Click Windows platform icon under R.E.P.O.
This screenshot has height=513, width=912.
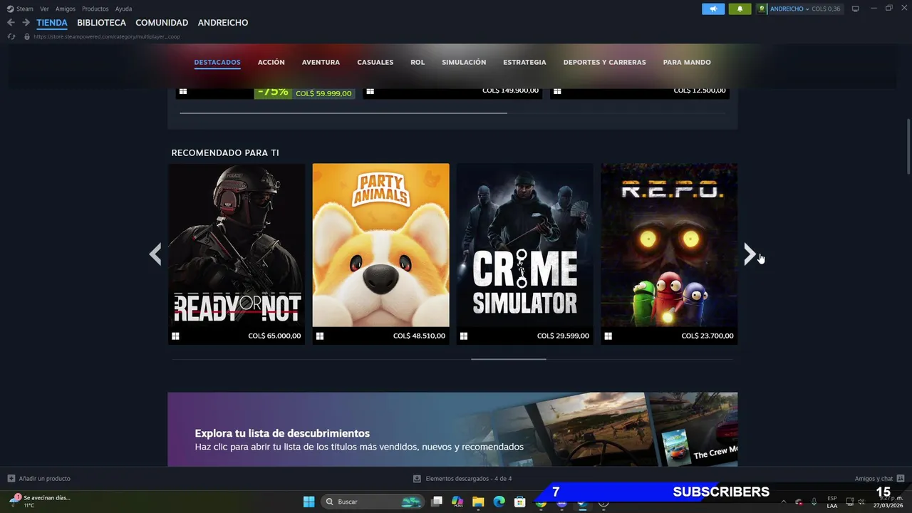[x=608, y=336]
